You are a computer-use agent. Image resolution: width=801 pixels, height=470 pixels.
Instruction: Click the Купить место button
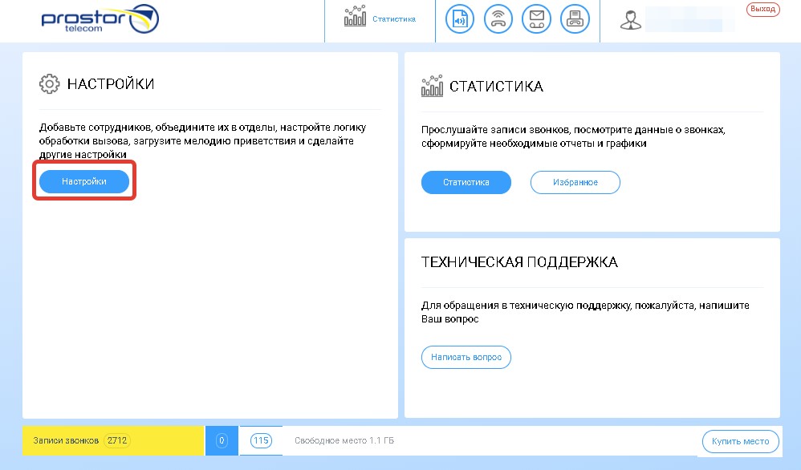coord(740,441)
